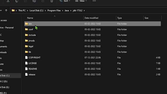Click the 7 KB size of LICENSE
Viewport: 167px width, 94px height.
pyautogui.click(x=158, y=63)
